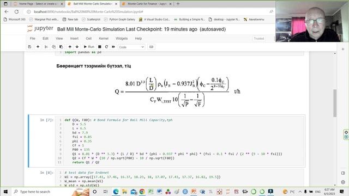
Task: Click the sidebar plus icon
Action: tap(343, 49)
